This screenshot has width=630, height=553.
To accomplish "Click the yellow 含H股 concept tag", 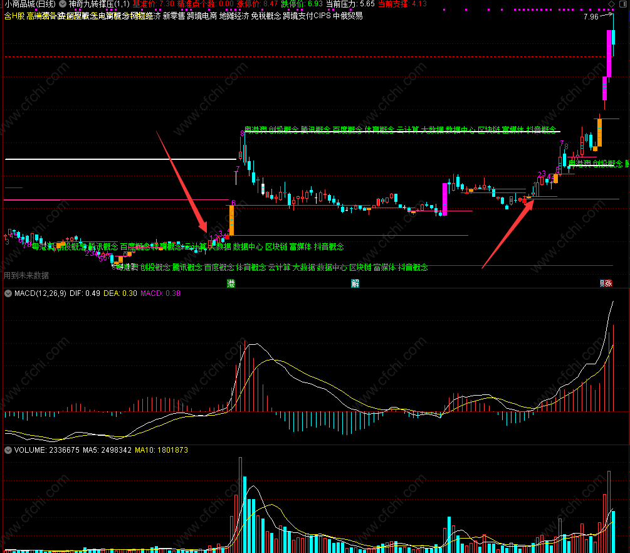I will coord(14,16).
